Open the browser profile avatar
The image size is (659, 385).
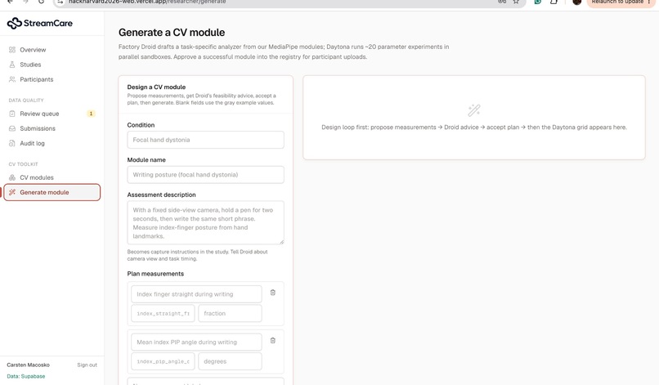click(x=577, y=2)
